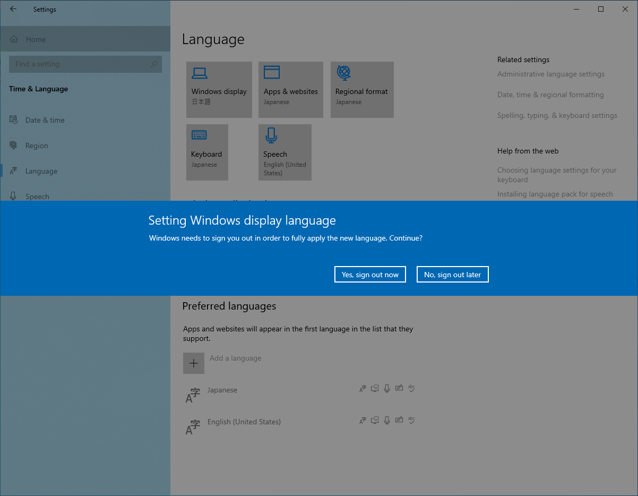Viewport: 638px width, 496px height.
Task: Switch to the Region settings page
Action: point(37,146)
